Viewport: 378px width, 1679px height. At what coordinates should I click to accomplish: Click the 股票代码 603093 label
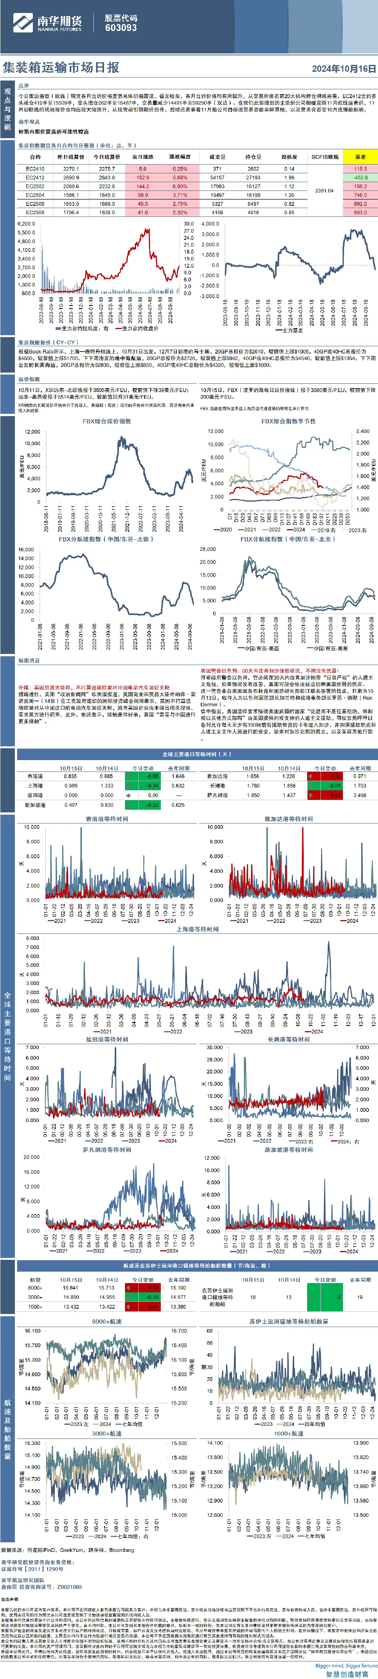pyautogui.click(x=121, y=23)
